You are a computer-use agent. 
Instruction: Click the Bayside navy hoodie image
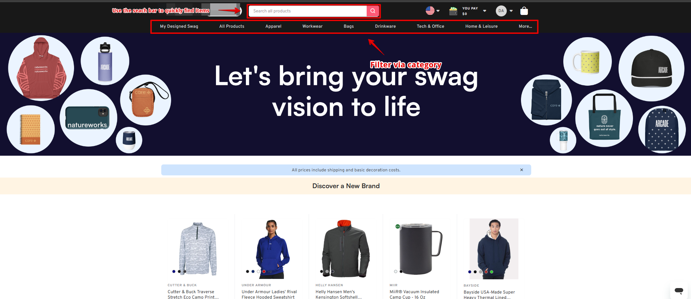click(494, 249)
